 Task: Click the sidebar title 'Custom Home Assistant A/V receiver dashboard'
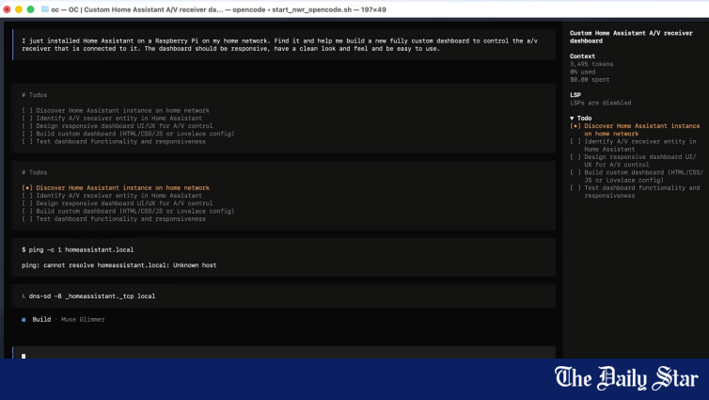[x=631, y=37]
